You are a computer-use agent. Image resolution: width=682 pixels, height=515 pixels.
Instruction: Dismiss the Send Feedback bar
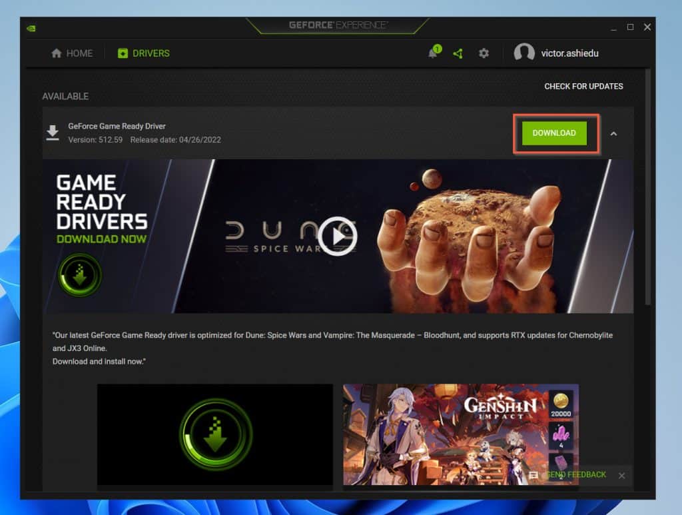[x=621, y=476]
